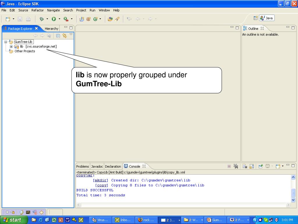Screen dimensions: 298x224
Task: Click the New Java Package icon
Action: coord(88,19)
